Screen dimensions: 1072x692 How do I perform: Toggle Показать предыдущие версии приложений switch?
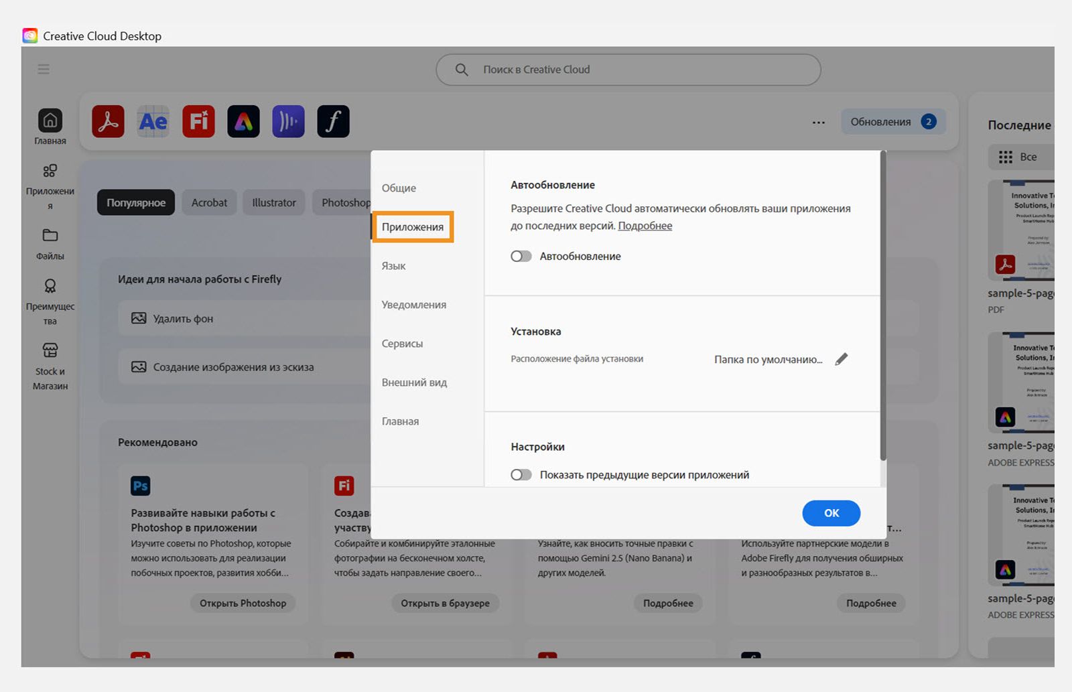point(521,474)
